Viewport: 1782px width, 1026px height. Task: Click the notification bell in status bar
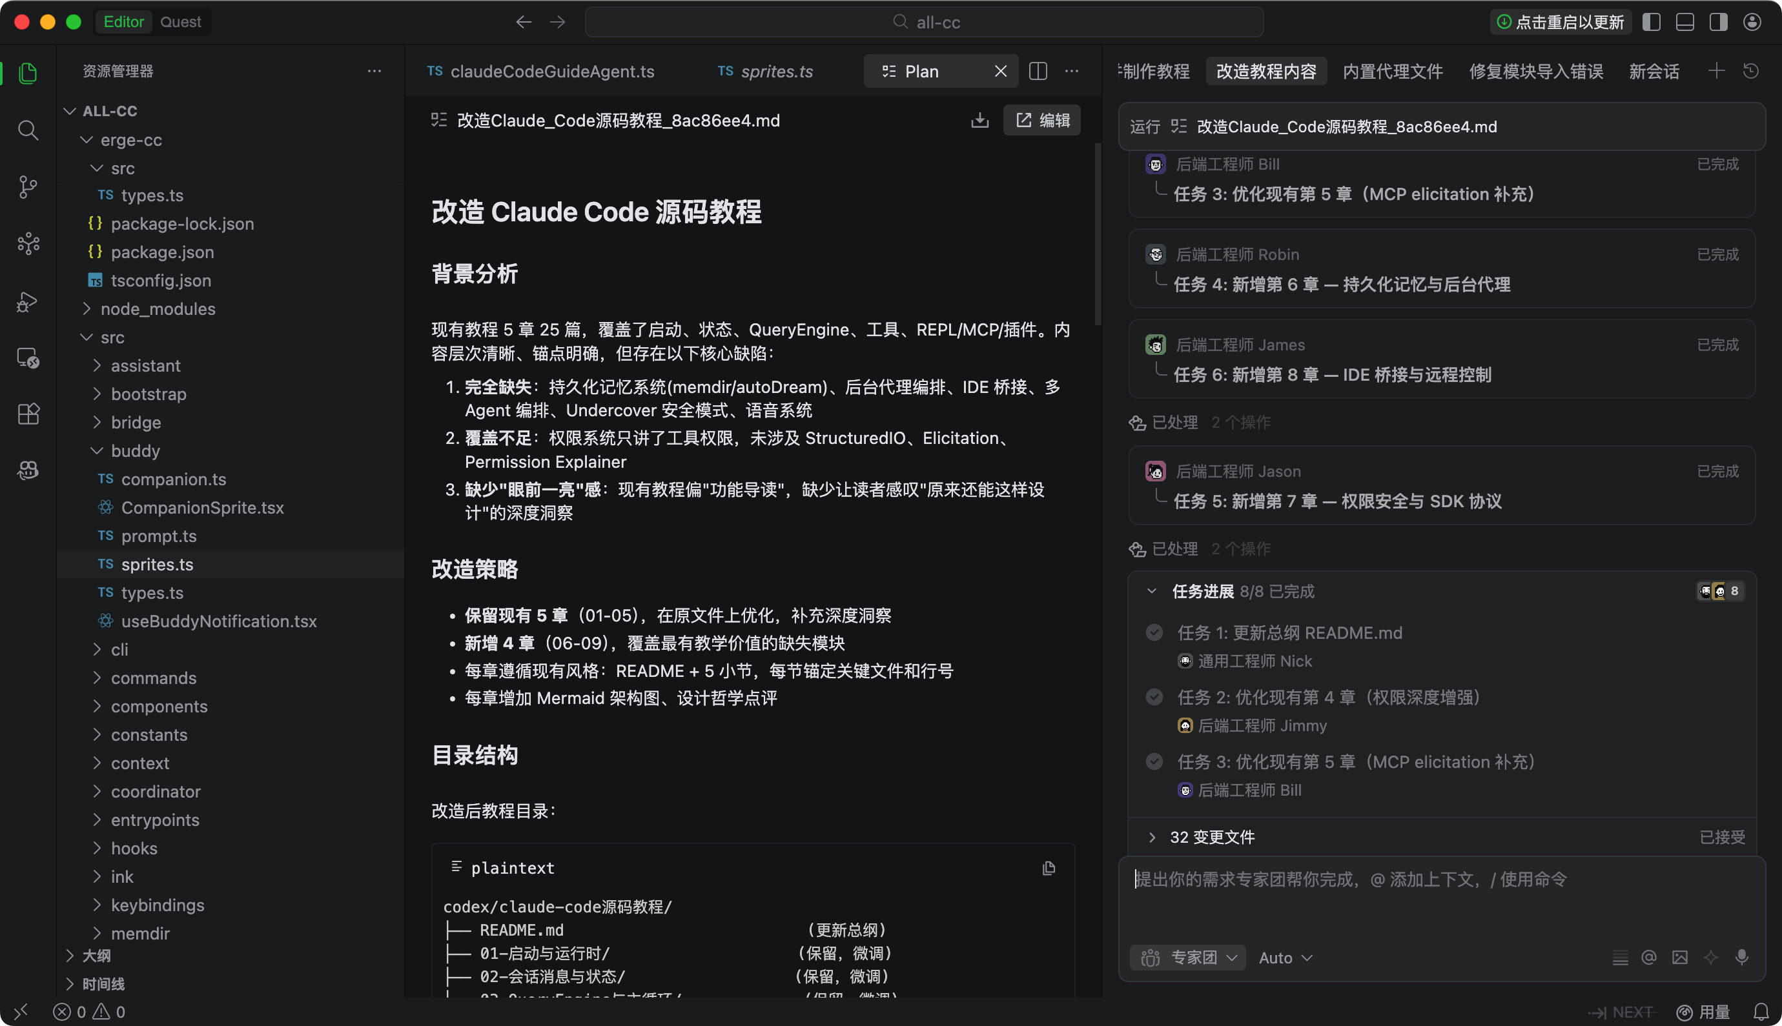point(1760,1012)
